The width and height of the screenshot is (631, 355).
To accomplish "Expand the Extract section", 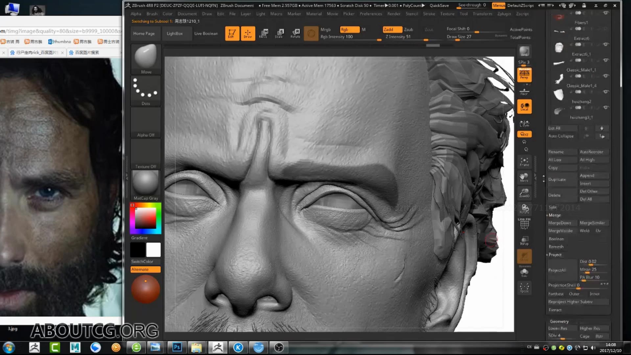I will coord(555,310).
